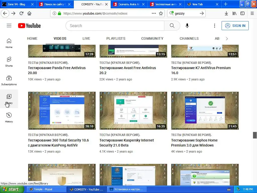257x193 pixels.
Task: Switch to the Zone 94 - Blog browser tab
Action: (x=16, y=4)
